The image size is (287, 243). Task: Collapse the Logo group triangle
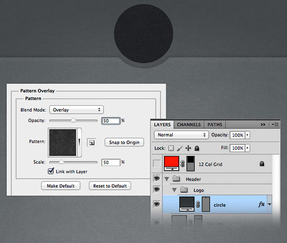tap(174, 190)
